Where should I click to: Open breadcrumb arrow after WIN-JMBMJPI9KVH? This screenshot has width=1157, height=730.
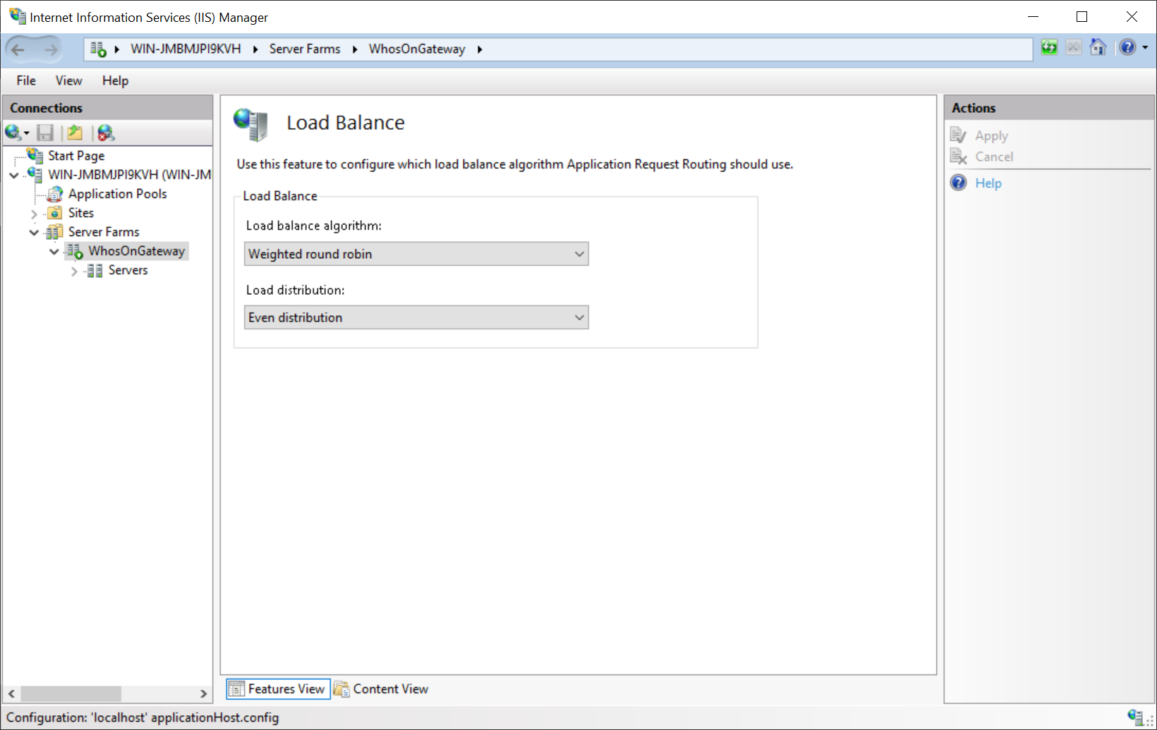255,49
